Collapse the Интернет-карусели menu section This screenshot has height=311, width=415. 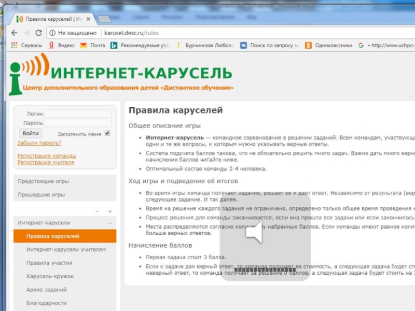(x=110, y=223)
